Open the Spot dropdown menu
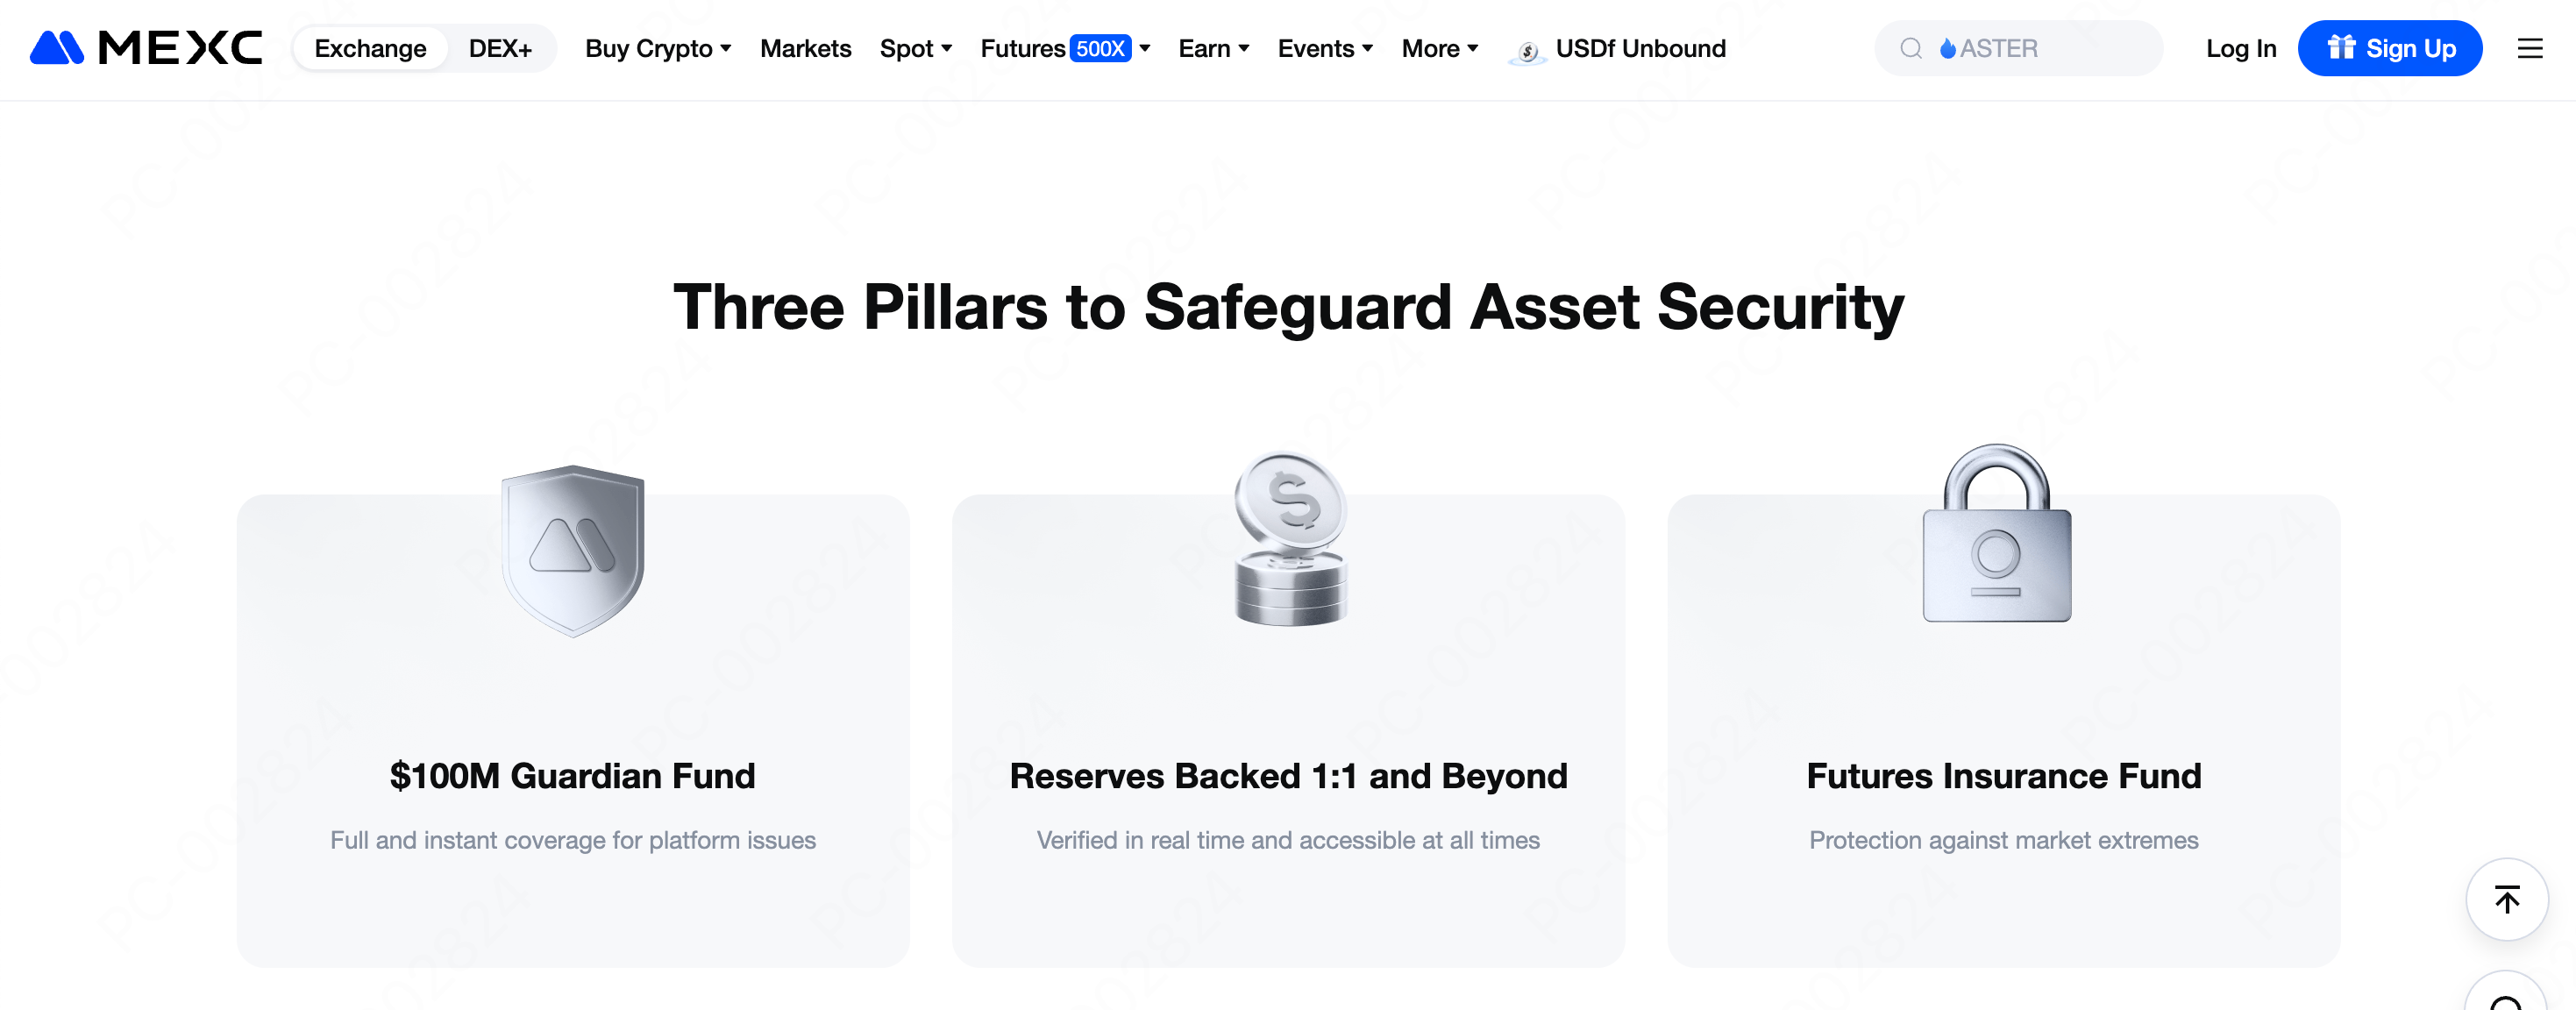2576x1010 pixels. pos(915,48)
